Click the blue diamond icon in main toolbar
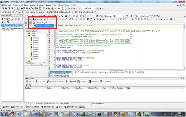 pyautogui.click(x=21, y=9)
